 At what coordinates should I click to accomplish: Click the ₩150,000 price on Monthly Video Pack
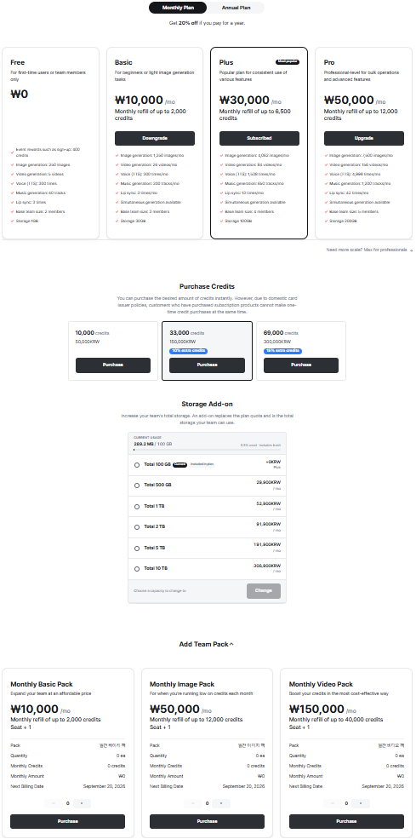[316, 709]
